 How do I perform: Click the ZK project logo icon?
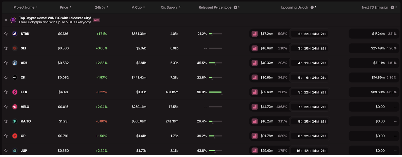click(15, 78)
